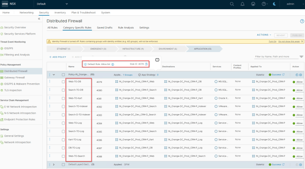Copy Rule ID 4079 using copy icon
Screen dimensions: 305x169
(146, 64)
